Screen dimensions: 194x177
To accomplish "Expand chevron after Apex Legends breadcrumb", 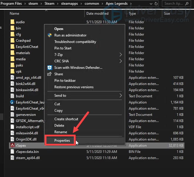I will tap(131, 4).
